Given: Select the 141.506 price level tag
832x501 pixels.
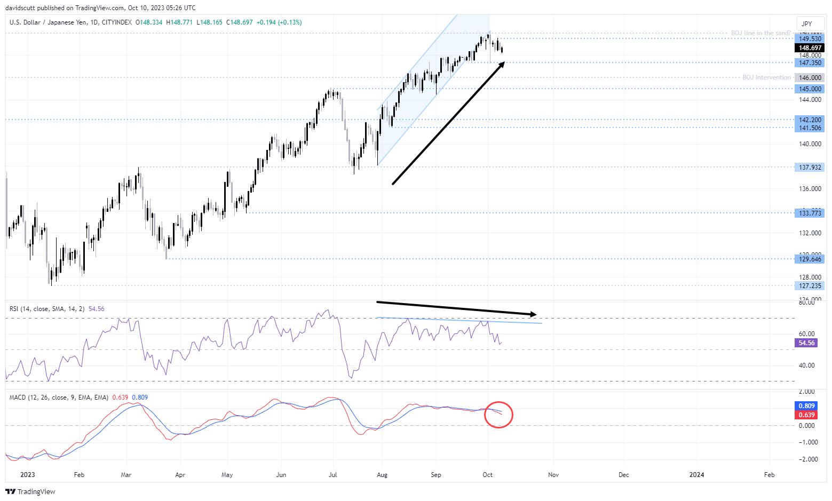Looking at the screenshot, I should point(810,128).
